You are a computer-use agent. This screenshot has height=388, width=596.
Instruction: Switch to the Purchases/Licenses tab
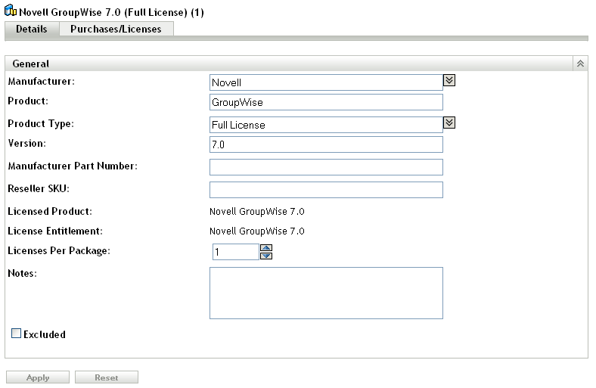coord(116,29)
